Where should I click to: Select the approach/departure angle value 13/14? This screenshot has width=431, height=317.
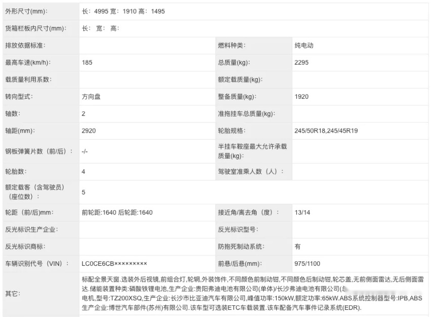click(302, 213)
